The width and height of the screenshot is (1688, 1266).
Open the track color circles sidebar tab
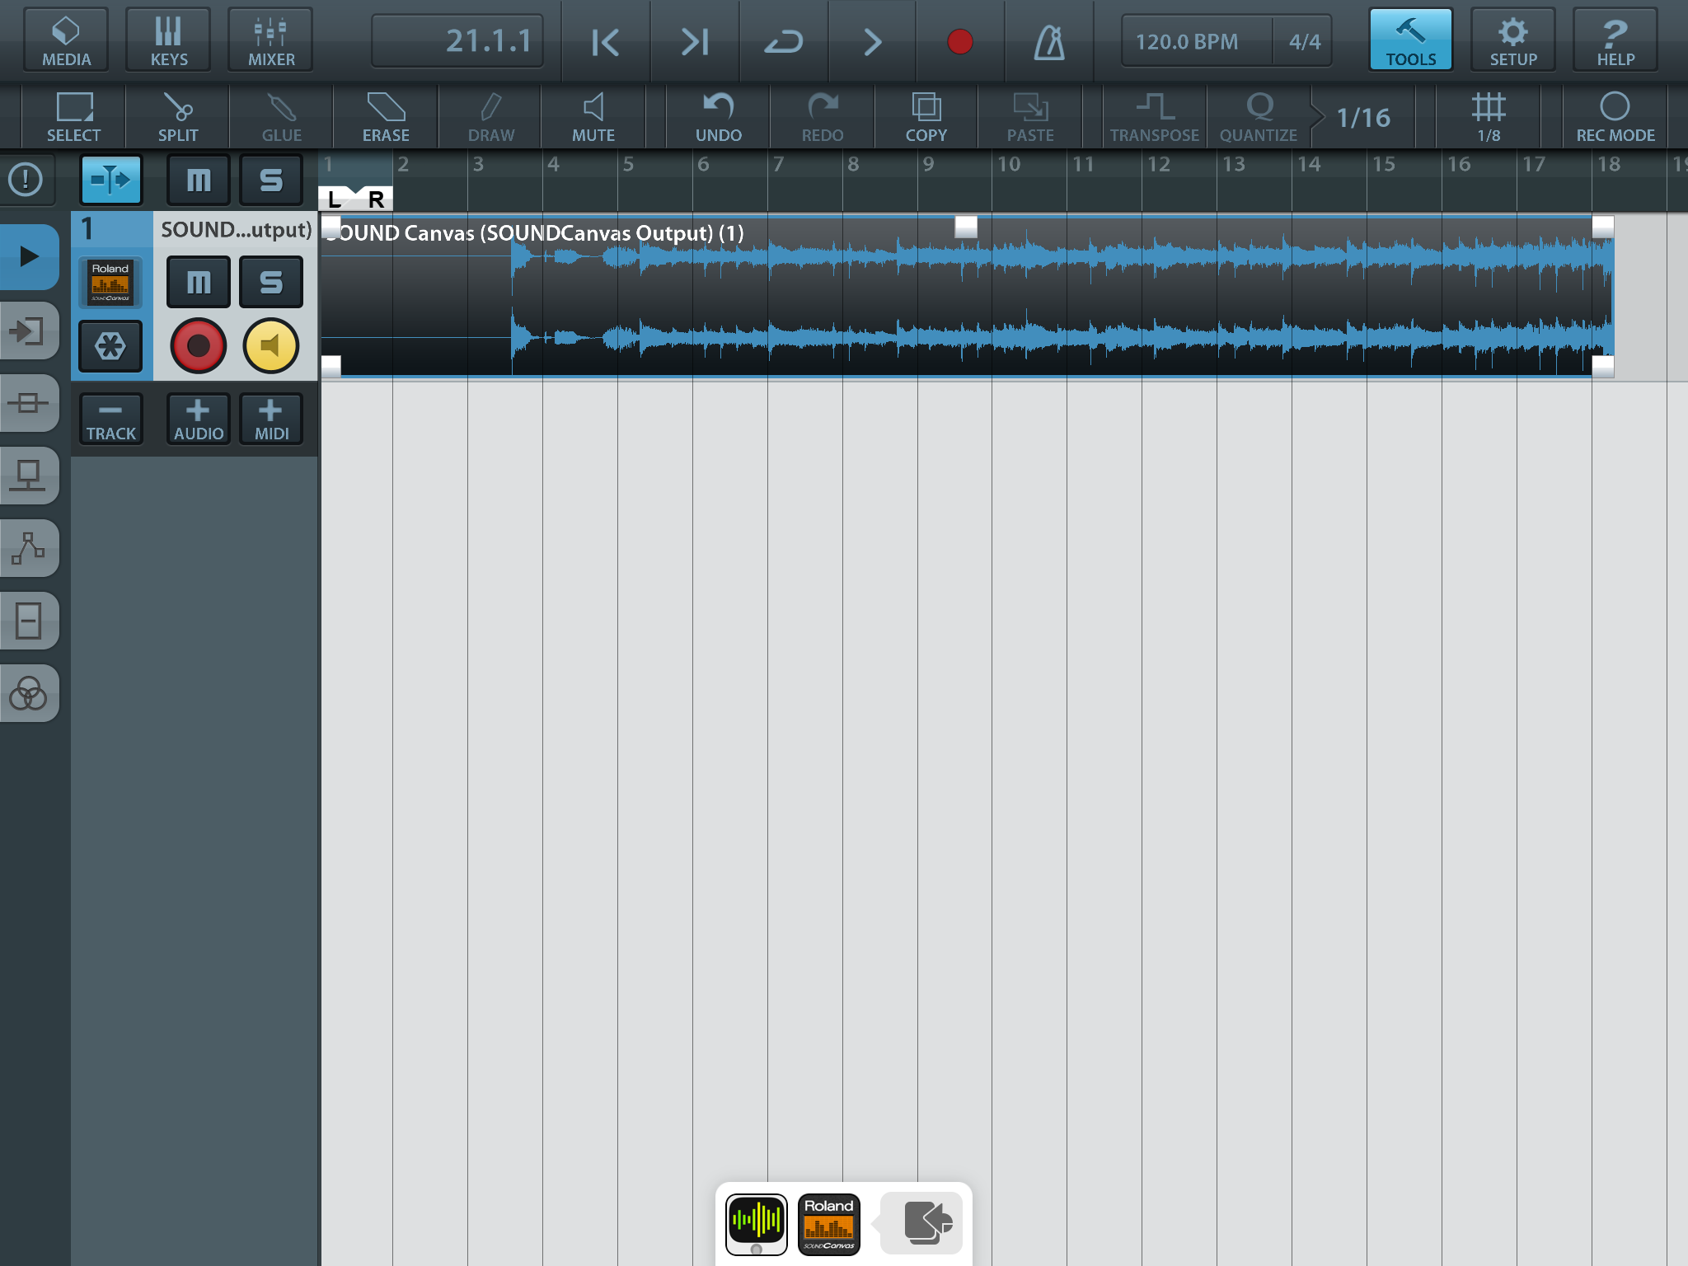click(29, 693)
